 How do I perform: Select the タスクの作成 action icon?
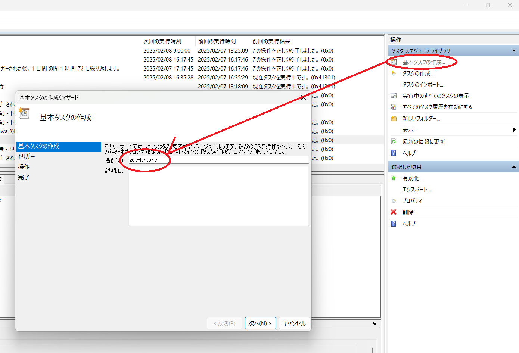click(x=394, y=73)
